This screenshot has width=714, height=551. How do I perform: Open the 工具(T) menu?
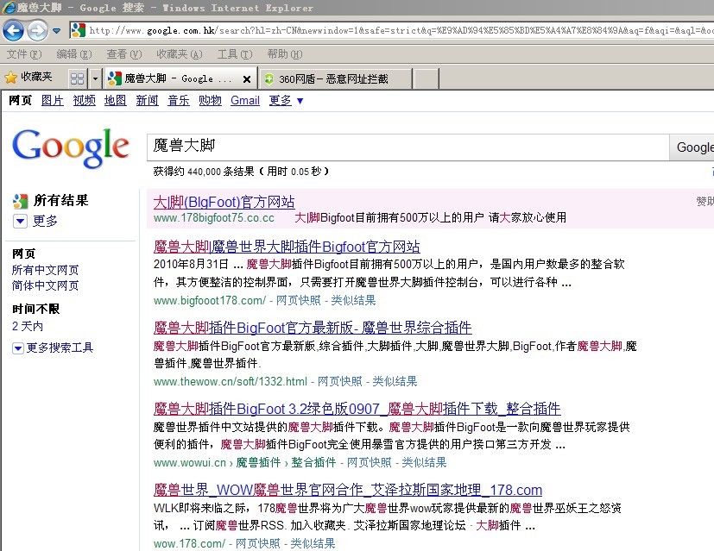235,54
